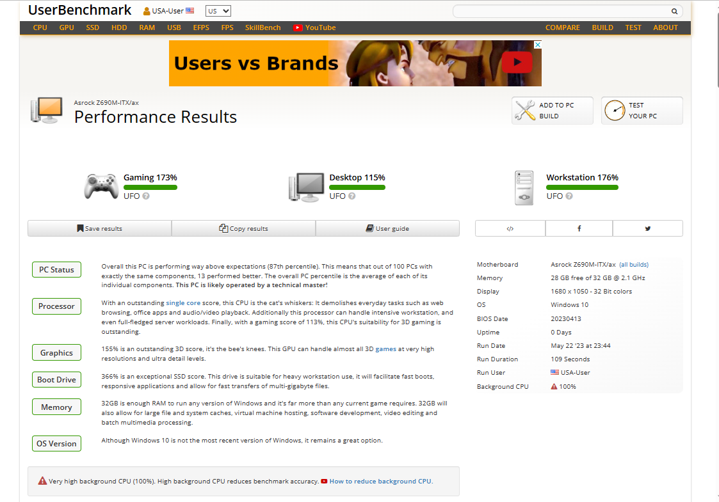Open the User guide button
The height and width of the screenshot is (502, 719).
point(387,228)
